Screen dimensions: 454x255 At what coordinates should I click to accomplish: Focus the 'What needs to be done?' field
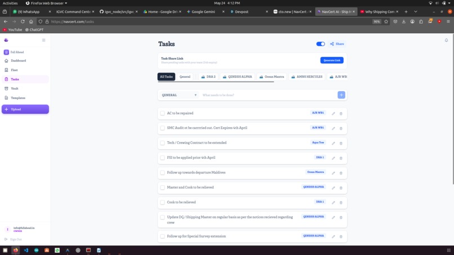coord(269,95)
